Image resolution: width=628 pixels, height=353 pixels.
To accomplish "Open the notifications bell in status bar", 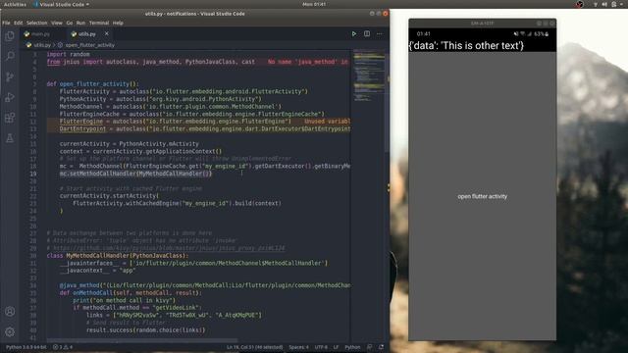I will click(x=381, y=347).
